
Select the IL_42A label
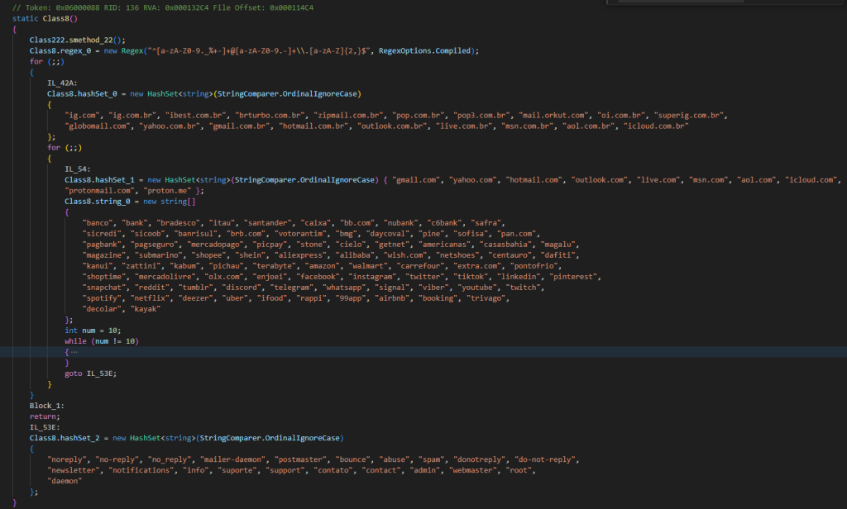click(x=62, y=83)
